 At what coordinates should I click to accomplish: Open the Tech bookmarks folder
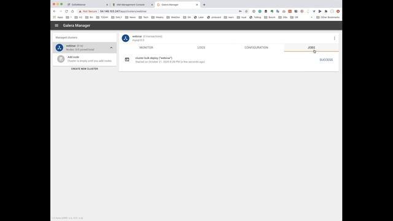(144, 17)
